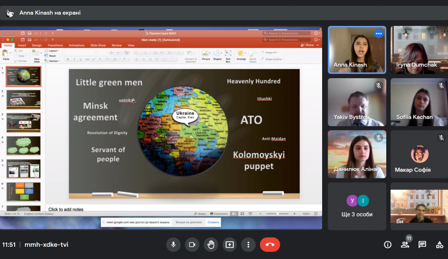This screenshot has height=259, width=448.
Task: Expand the Layout dropdown in ribbon
Action: coord(53,50)
